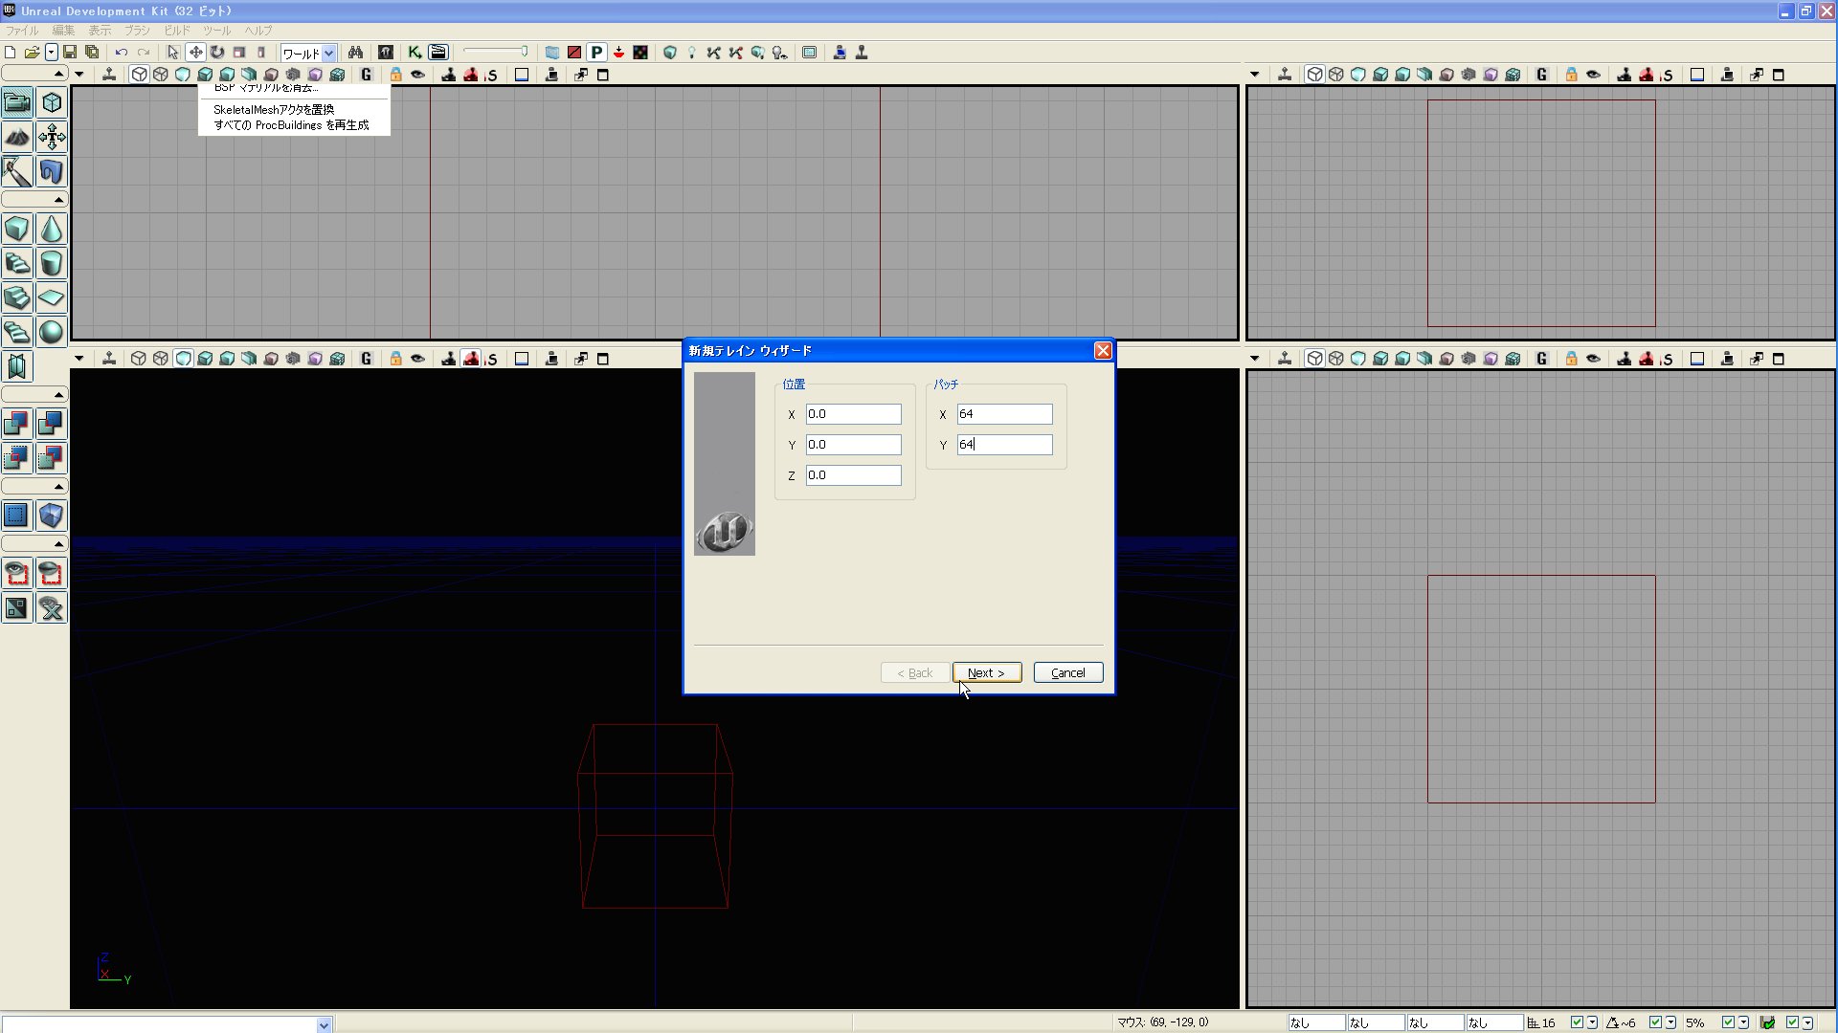
Task: Click the toolbar camera speed slider
Action: coord(496,52)
